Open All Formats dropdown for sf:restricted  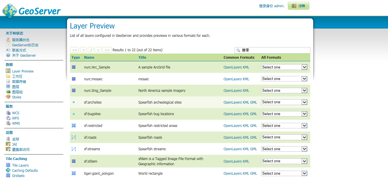point(284,126)
